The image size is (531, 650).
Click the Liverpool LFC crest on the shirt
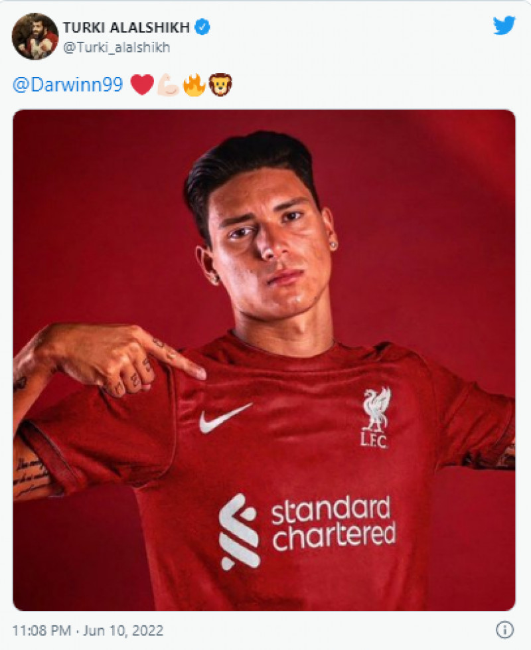[376, 418]
